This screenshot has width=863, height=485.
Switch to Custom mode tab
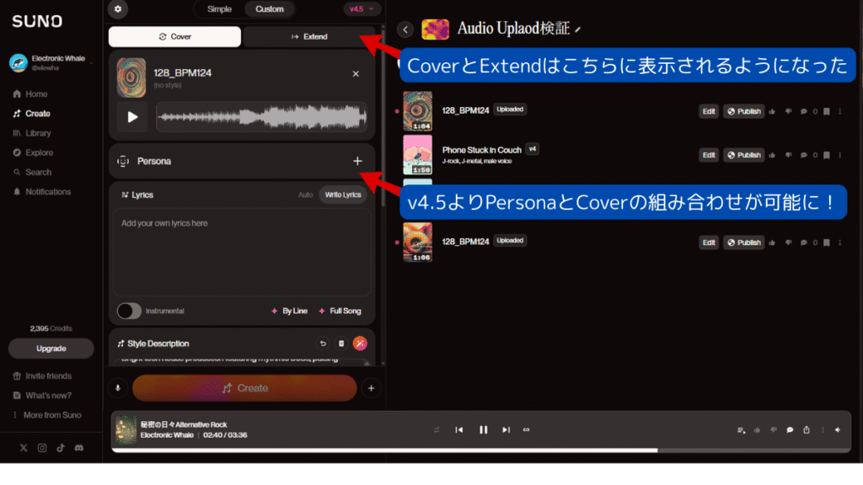(x=270, y=9)
